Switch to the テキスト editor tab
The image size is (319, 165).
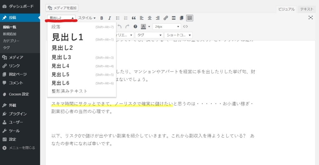307,9
